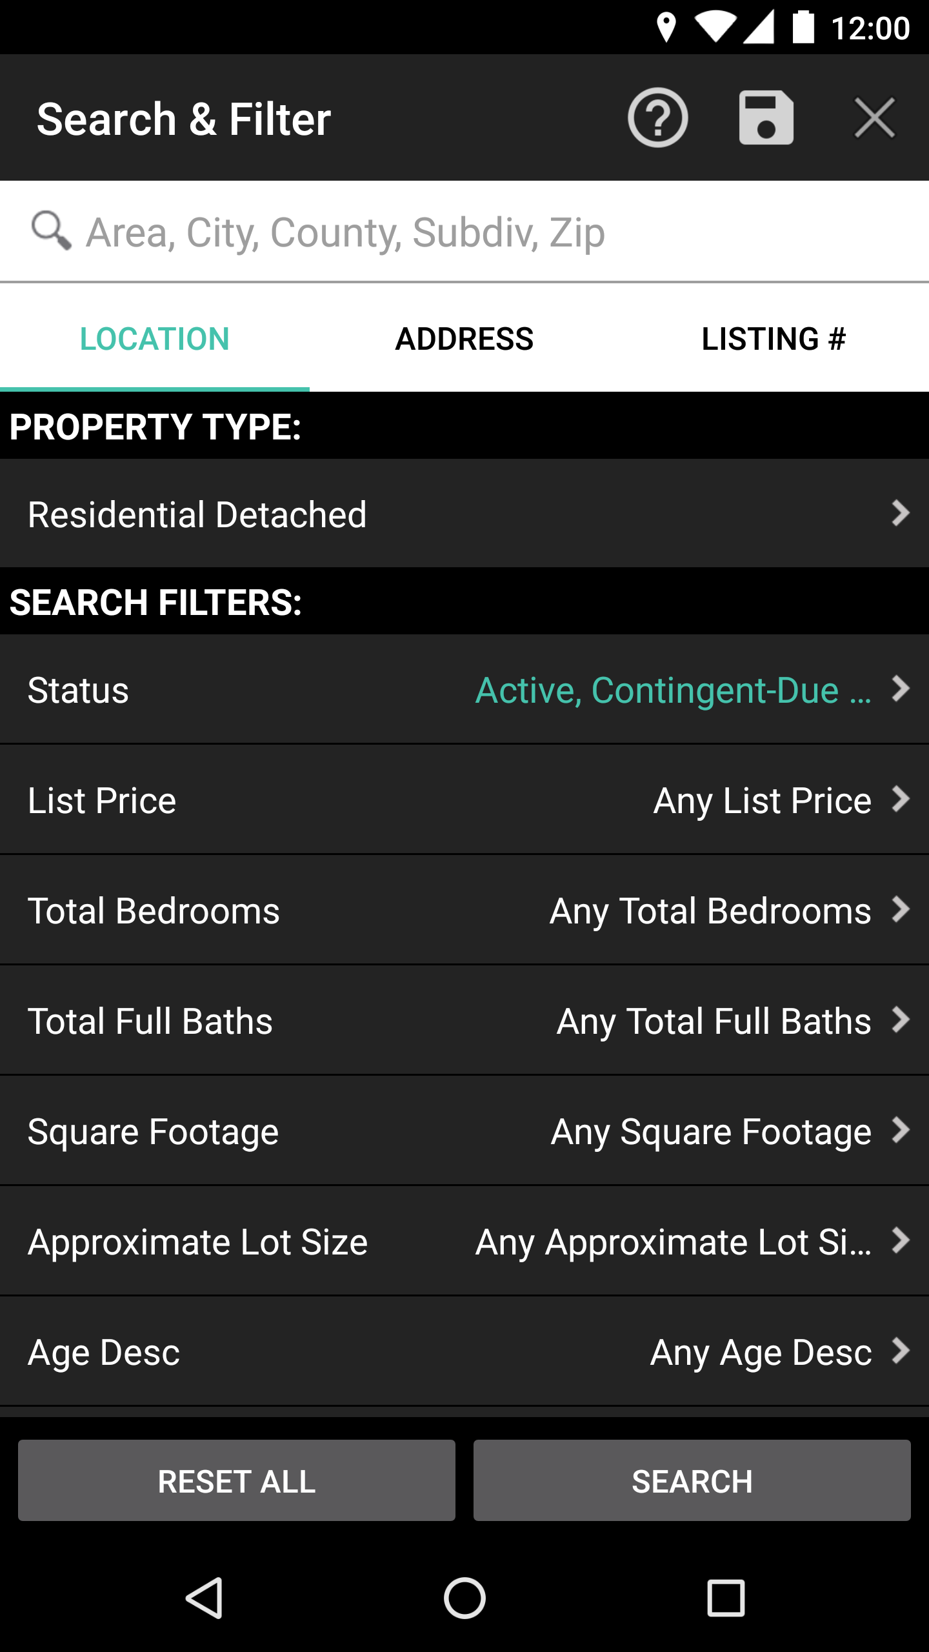
Task: Focus the Area, City, County search field
Action: tap(464, 232)
